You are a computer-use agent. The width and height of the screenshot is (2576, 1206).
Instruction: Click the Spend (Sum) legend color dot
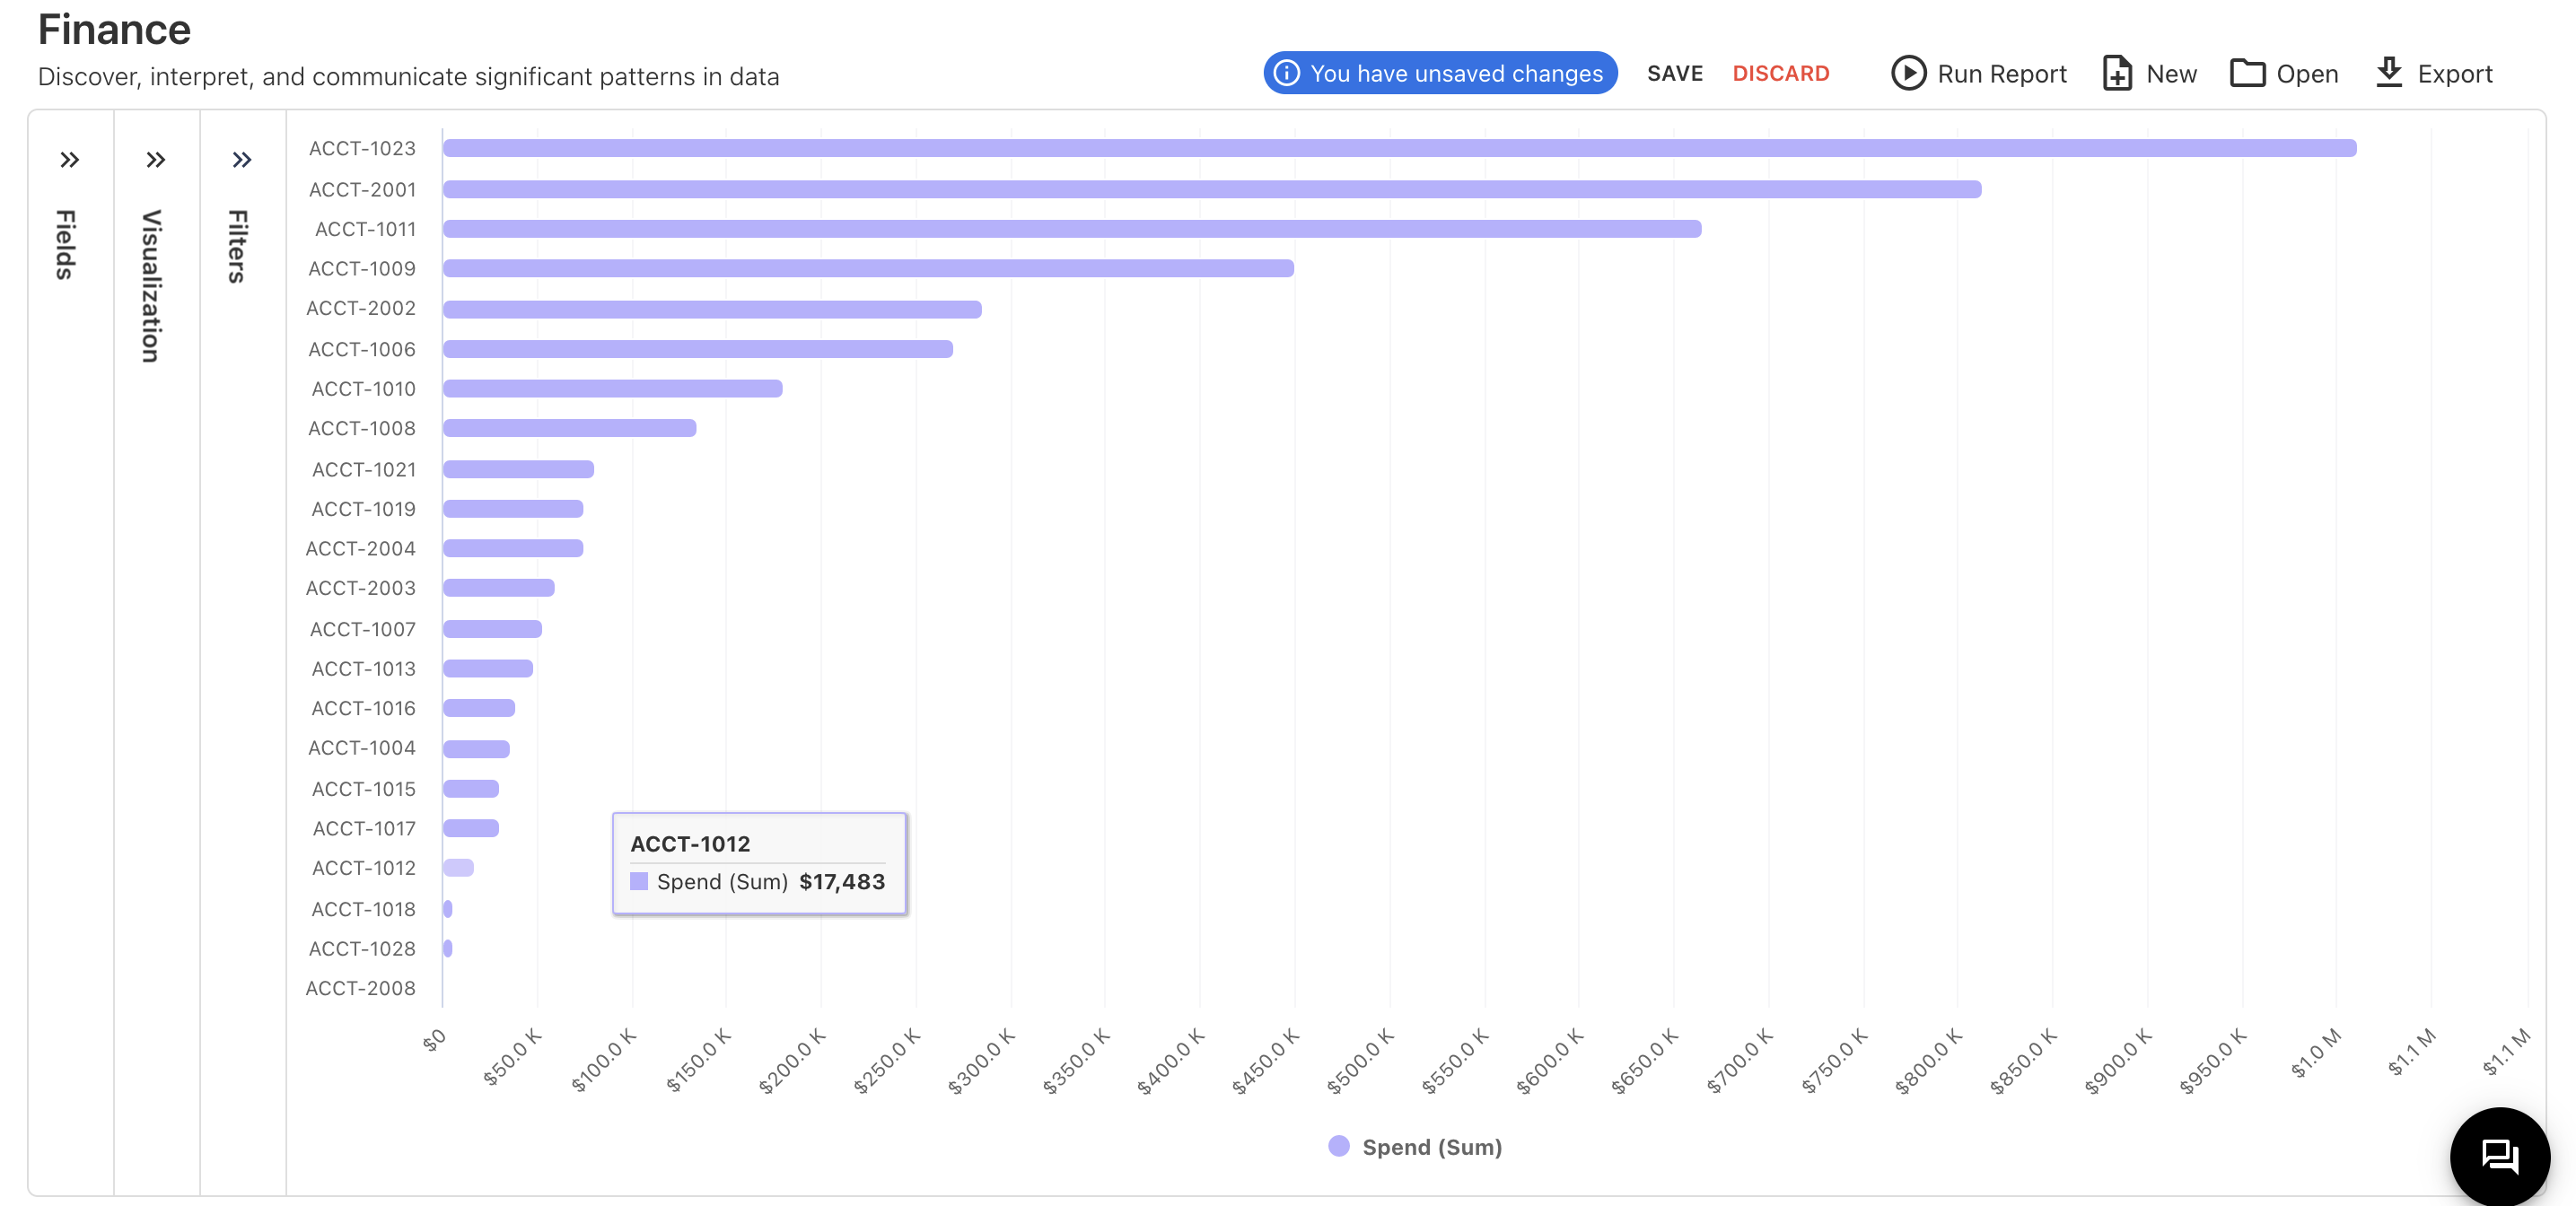pyautogui.click(x=1338, y=1146)
